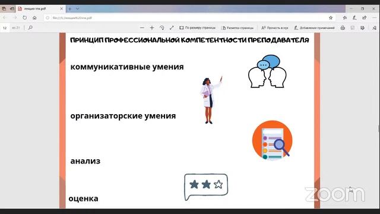380x214 pixels.
Task: Enter full screen with diagonal arrows icon
Action: click(172, 28)
